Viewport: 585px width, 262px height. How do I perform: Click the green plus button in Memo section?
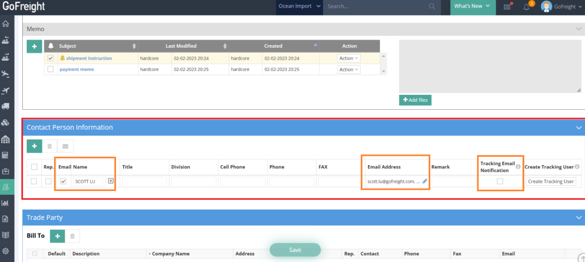coord(34,46)
